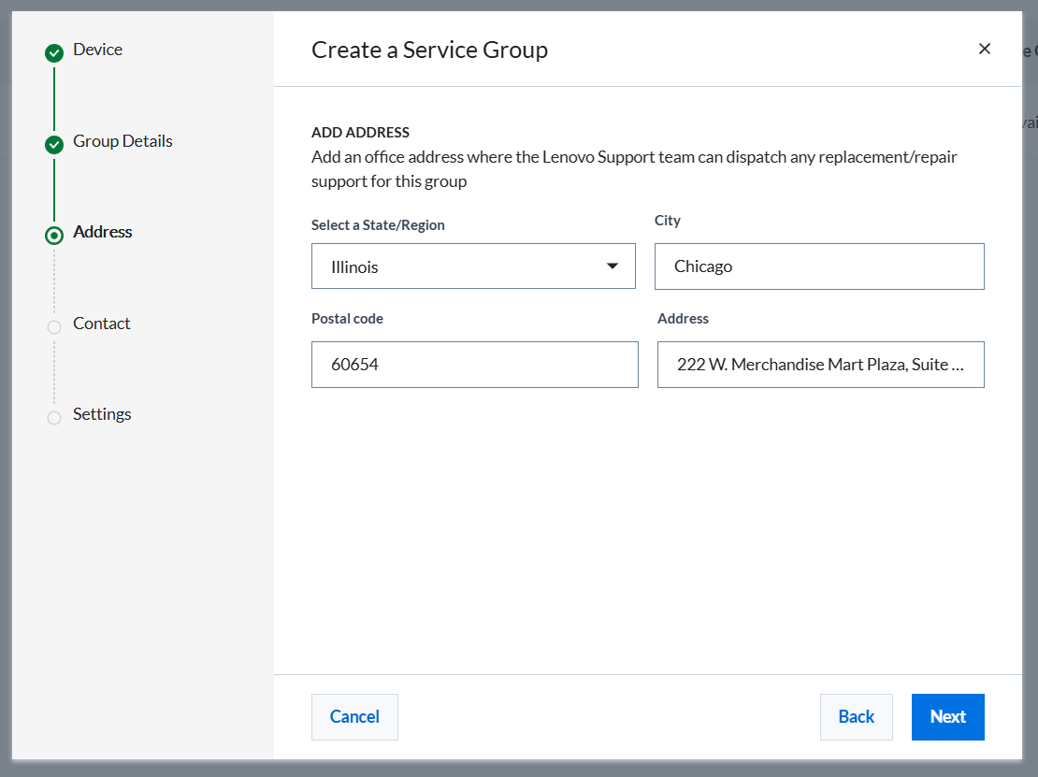
Task: Focus the City field containing Chicago
Action: [x=819, y=266]
